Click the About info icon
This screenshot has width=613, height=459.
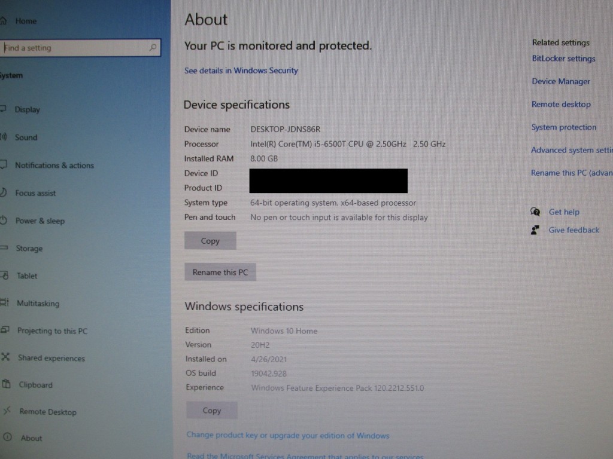(x=7, y=437)
